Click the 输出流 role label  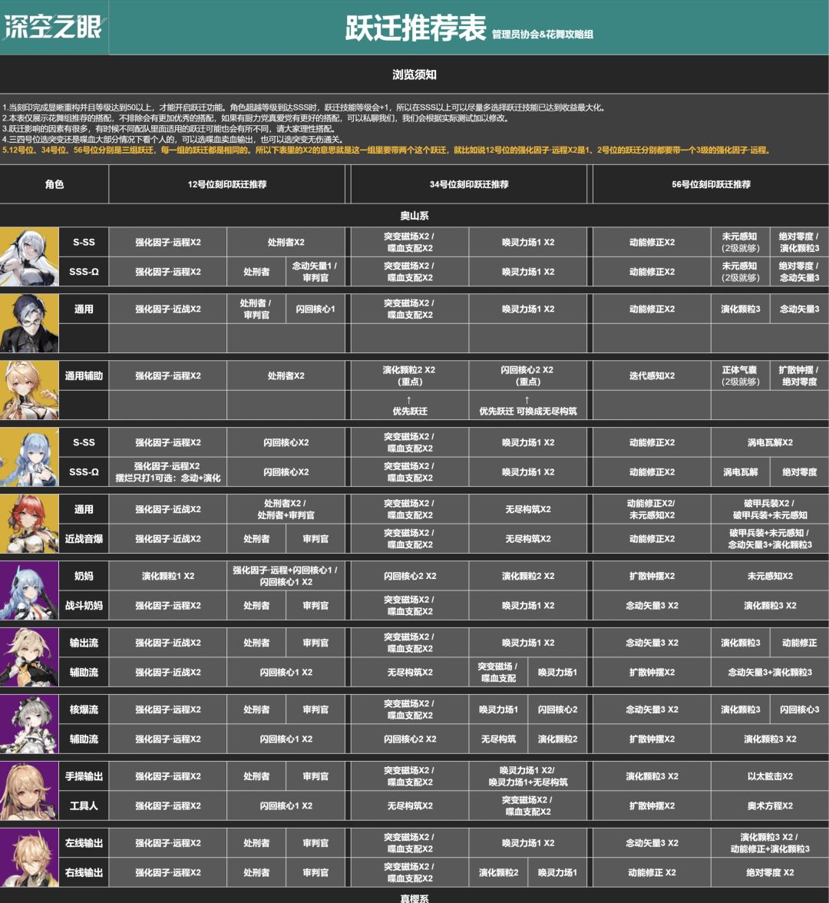[84, 643]
